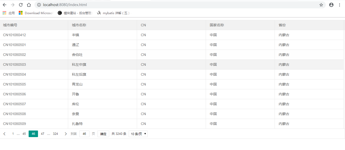Screen dimensions: 345x150
Task: Click city name 扎鲁特
Action: (x=77, y=124)
